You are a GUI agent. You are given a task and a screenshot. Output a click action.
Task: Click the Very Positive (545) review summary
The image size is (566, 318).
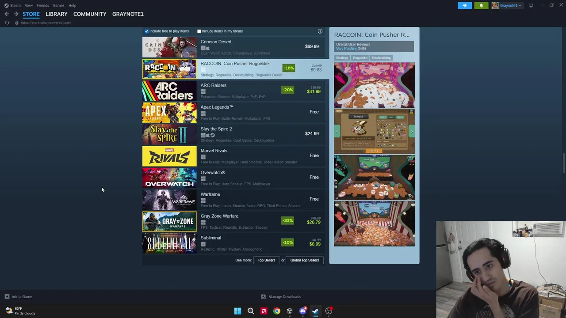351,49
